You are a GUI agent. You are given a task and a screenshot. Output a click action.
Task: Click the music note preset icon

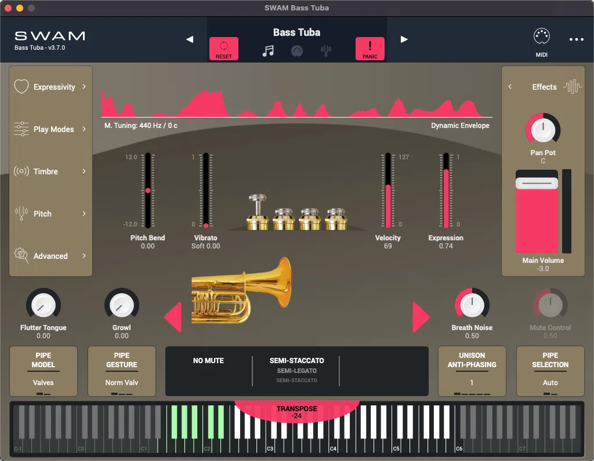(268, 50)
